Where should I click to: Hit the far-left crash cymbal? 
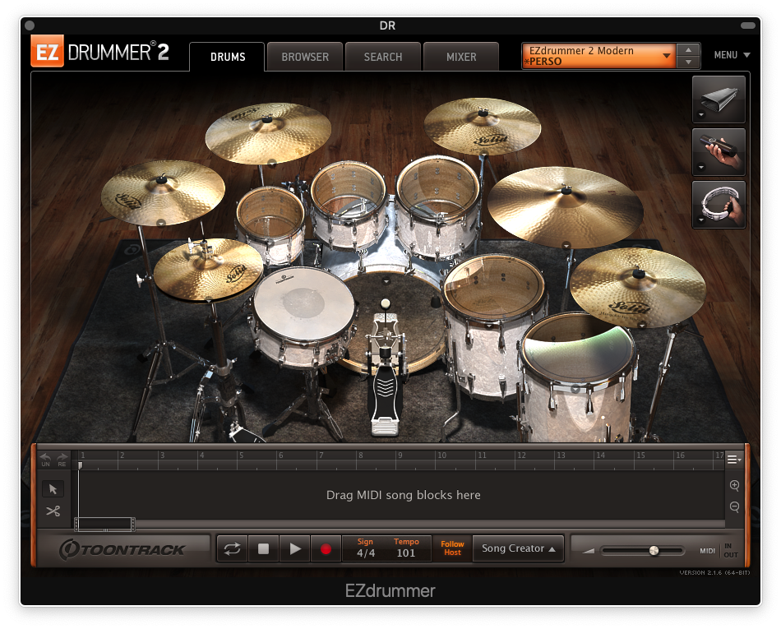163,192
